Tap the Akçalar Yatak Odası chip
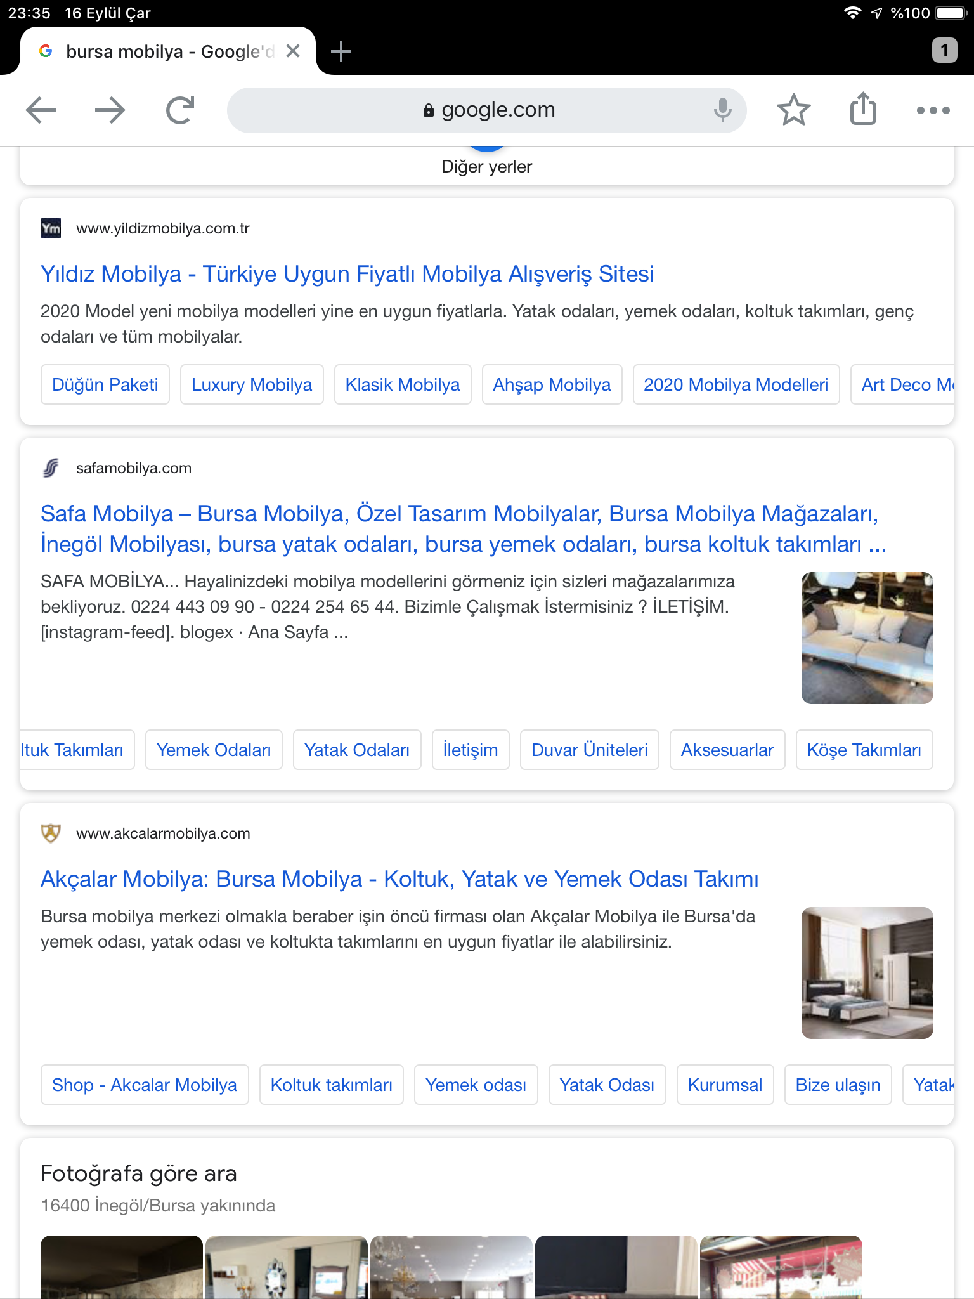The image size is (974, 1299). (607, 1085)
